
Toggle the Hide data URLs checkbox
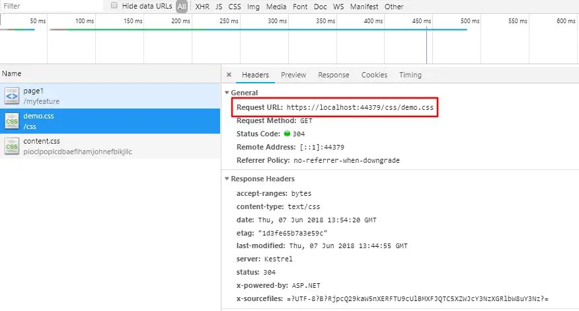114,5
